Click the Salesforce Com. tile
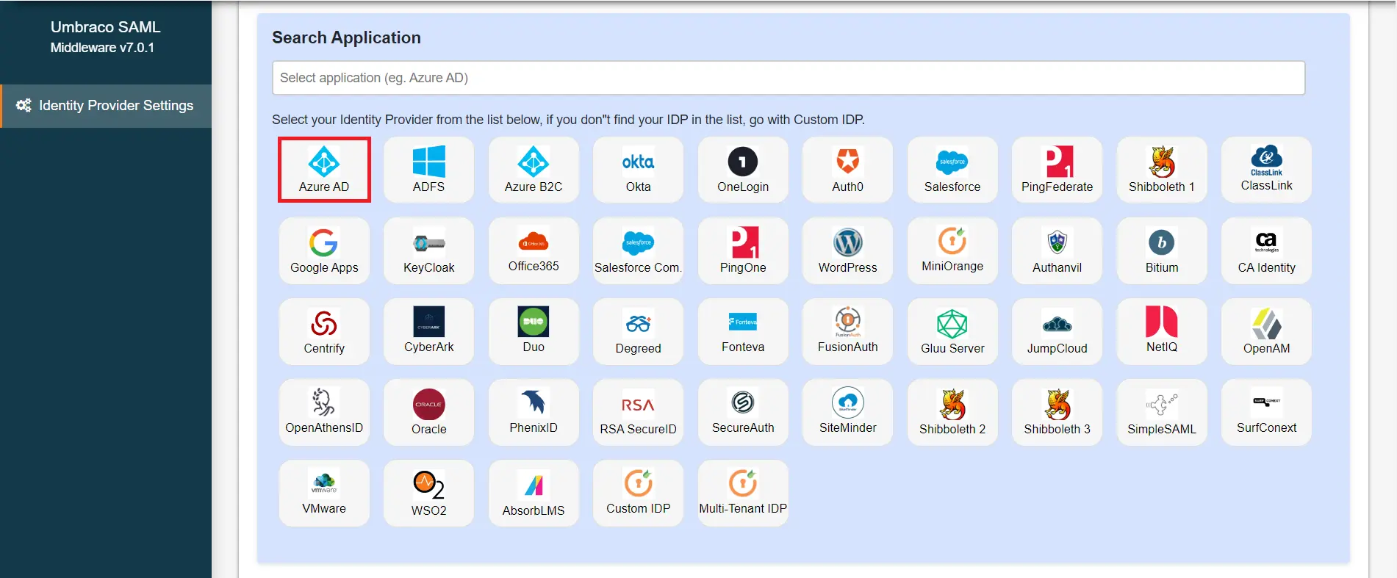Screen dimensions: 1397x578 pyautogui.click(x=639, y=250)
